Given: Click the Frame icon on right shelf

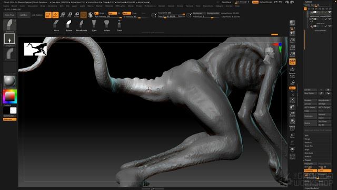Looking at the screenshot, I should point(292,100).
